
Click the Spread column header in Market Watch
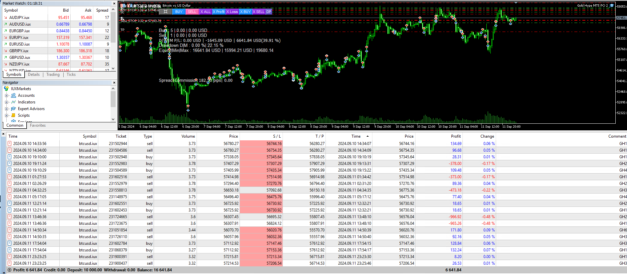[x=102, y=10]
